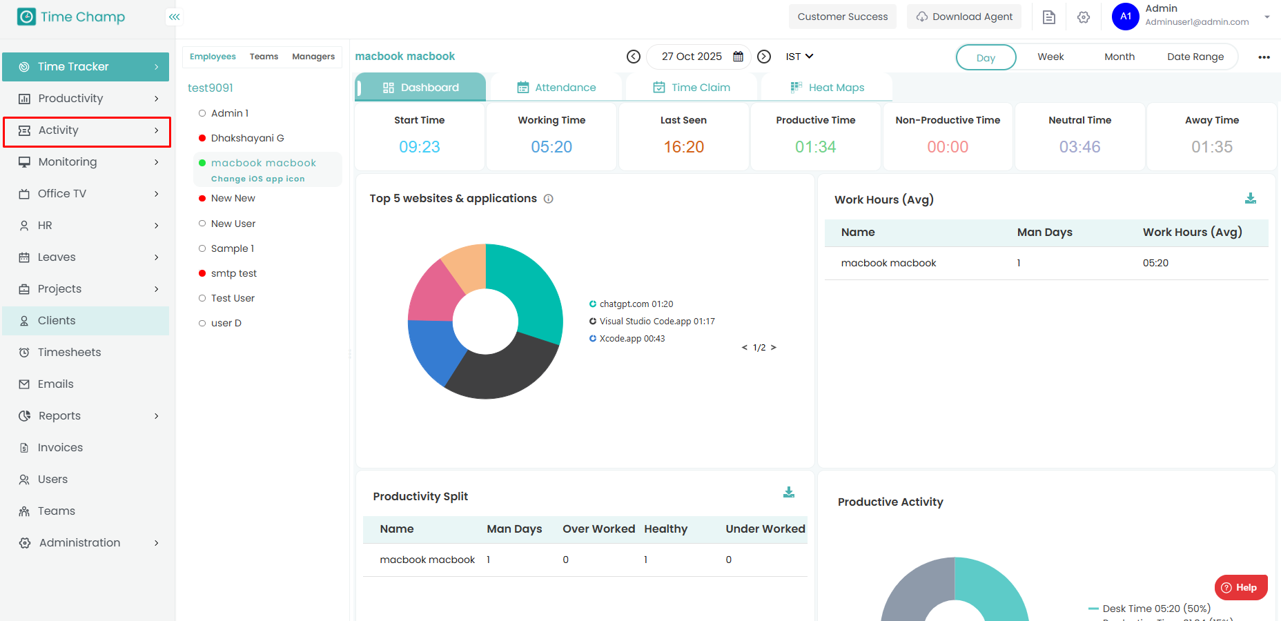Screen dimensions: 1281x621
Task: Open the IST timezone dropdown
Action: (x=799, y=57)
